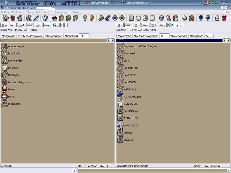Viewport: 231px width, 173px height.
Task: Open the Ansicht menu
Action: [48, 12]
